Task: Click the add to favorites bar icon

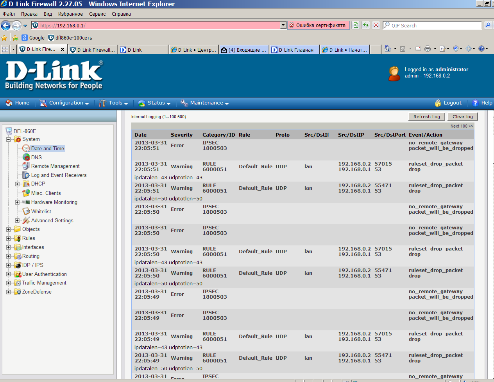Action: 15,38
